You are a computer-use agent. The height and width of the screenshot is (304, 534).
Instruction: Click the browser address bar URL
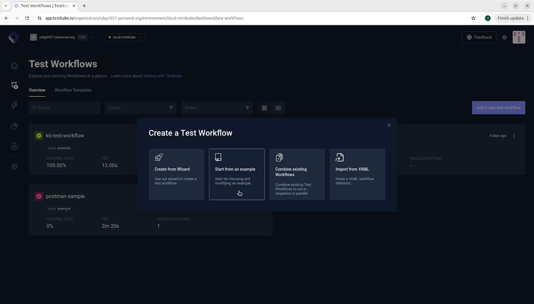pos(144,18)
